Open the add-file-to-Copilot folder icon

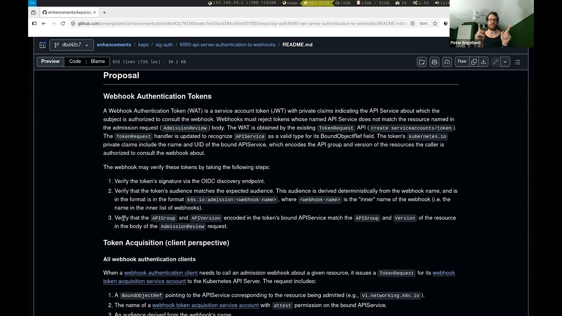click(421, 62)
